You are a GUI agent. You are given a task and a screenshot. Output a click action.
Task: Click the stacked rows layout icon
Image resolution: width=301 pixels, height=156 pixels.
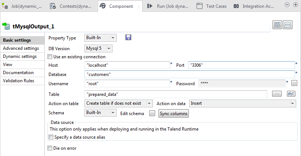288,25
